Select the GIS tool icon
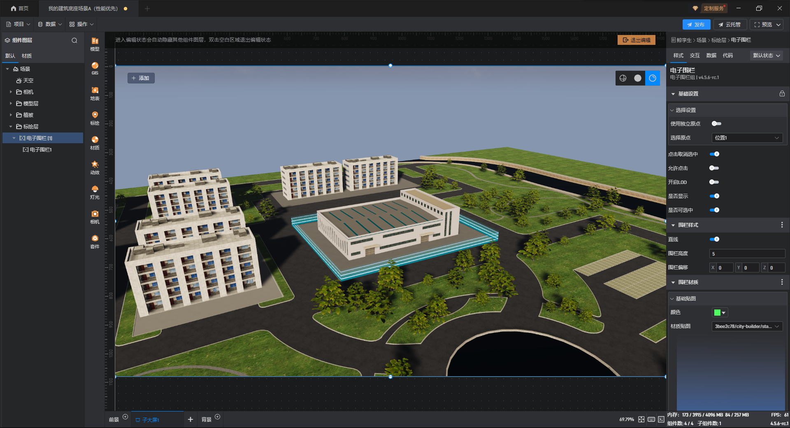 point(95,68)
